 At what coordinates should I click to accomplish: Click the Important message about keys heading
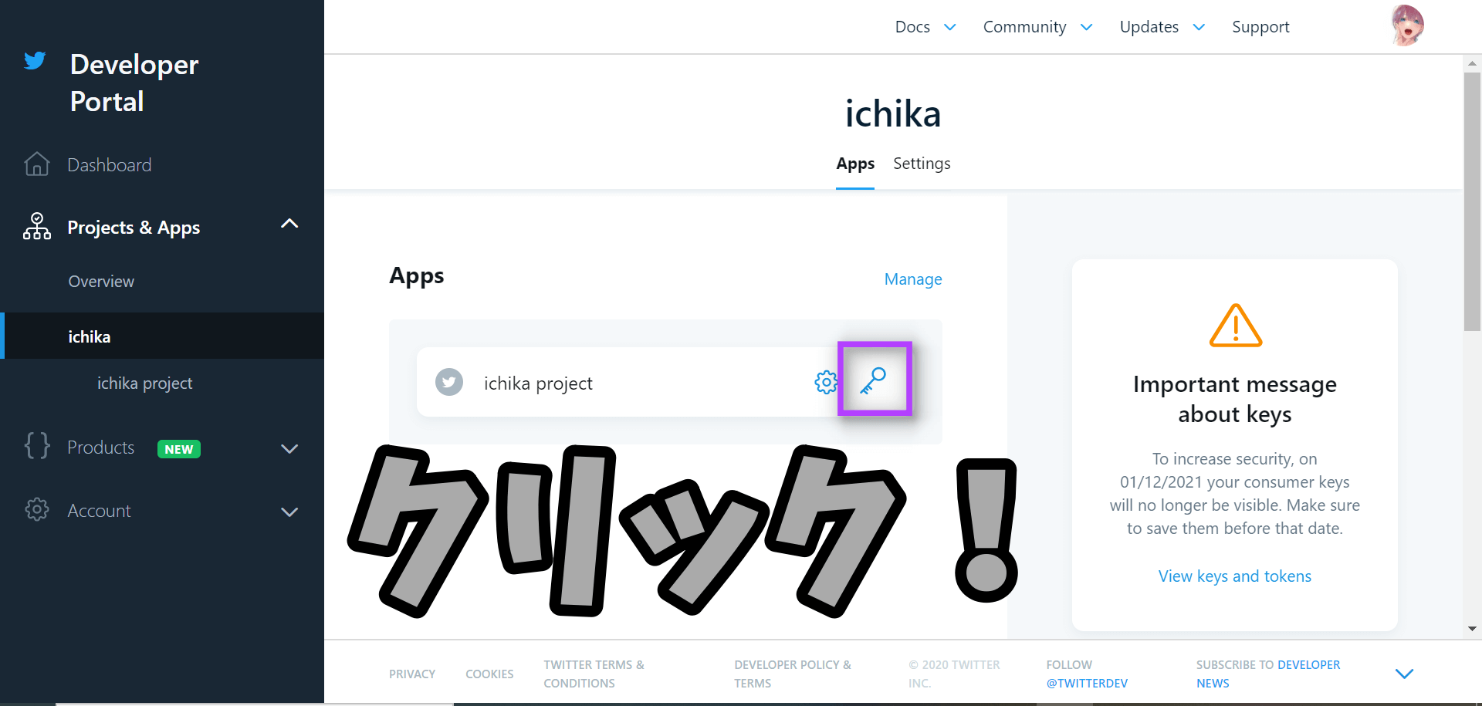1235,399
